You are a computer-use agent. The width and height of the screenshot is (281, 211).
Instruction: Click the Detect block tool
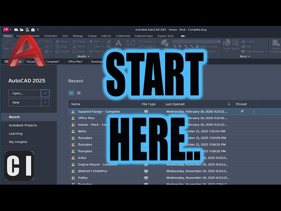click(235, 44)
